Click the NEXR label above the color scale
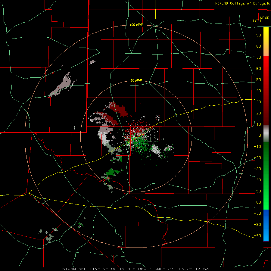The image size is (271, 271). 264,18
